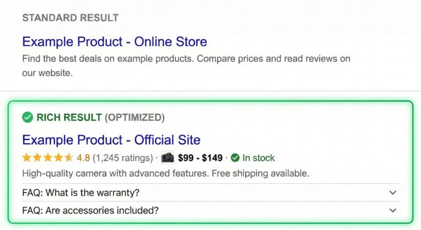Click the 'FAQ: Are accessories included?' question text

click(x=90, y=210)
